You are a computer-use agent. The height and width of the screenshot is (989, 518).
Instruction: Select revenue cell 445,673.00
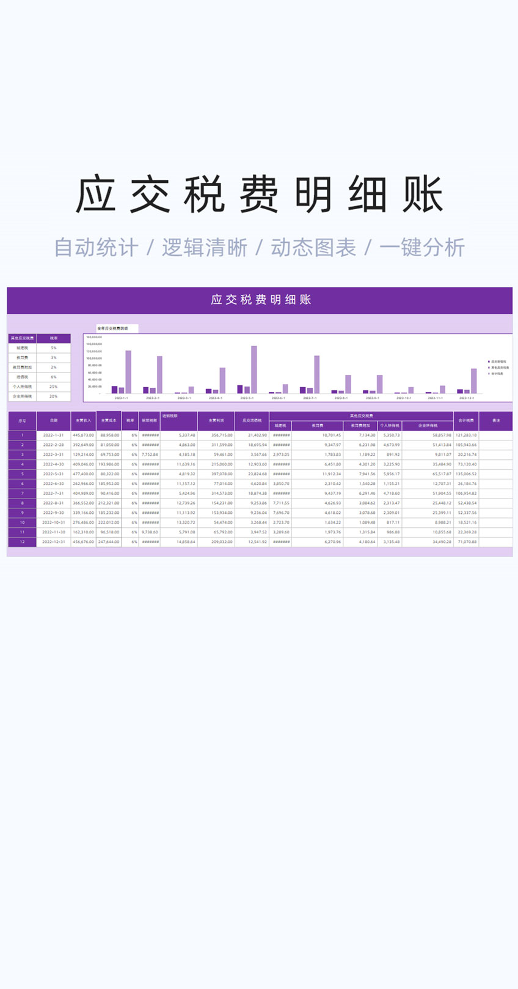tap(84, 435)
